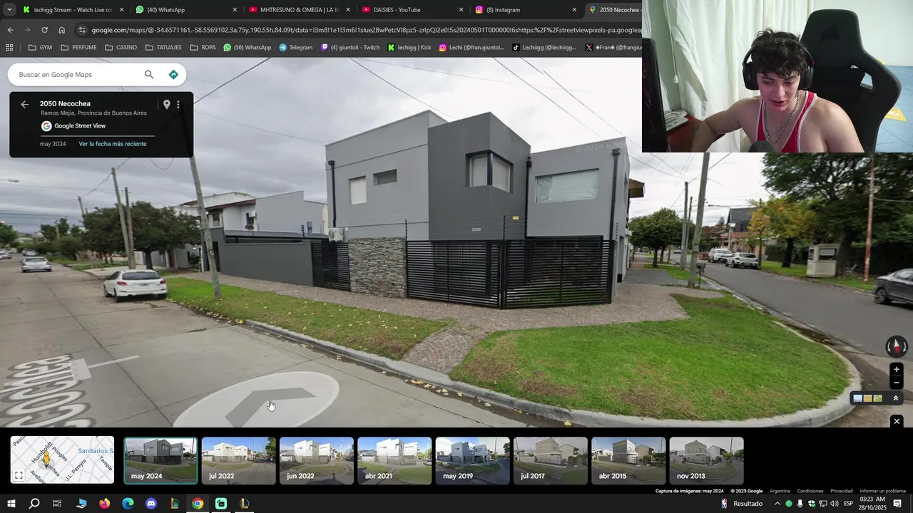Screen dimensions: 913x513
Task: Expand the imagery layers chevron control
Action: coord(896,398)
